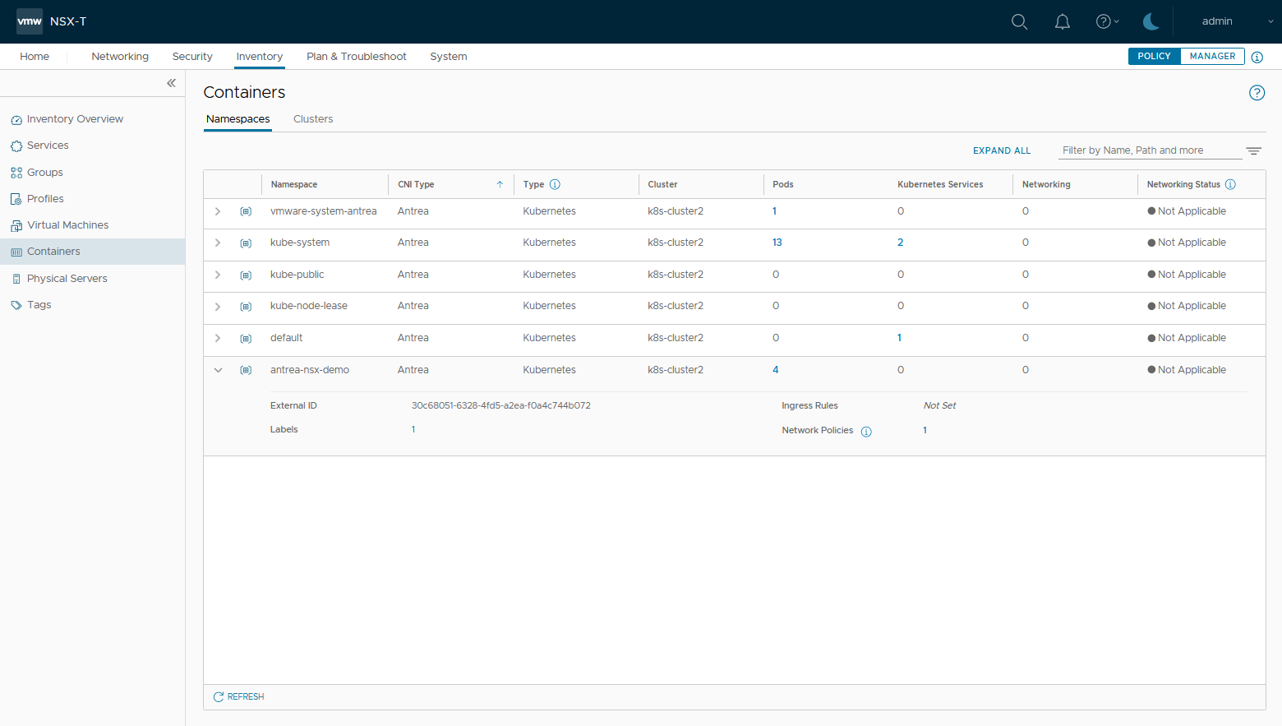The height and width of the screenshot is (726, 1282).
Task: Open the Inventory menu tab
Action: (260, 56)
